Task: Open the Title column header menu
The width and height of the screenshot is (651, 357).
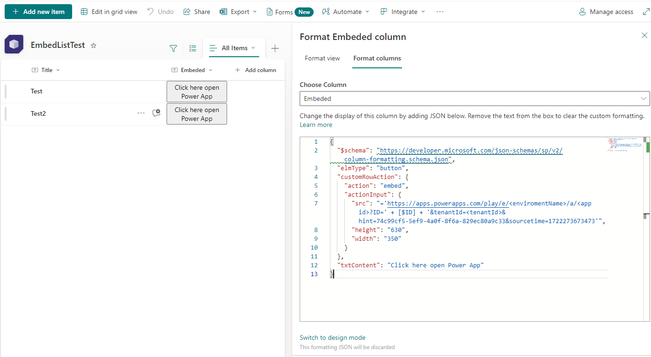Action: 46,70
